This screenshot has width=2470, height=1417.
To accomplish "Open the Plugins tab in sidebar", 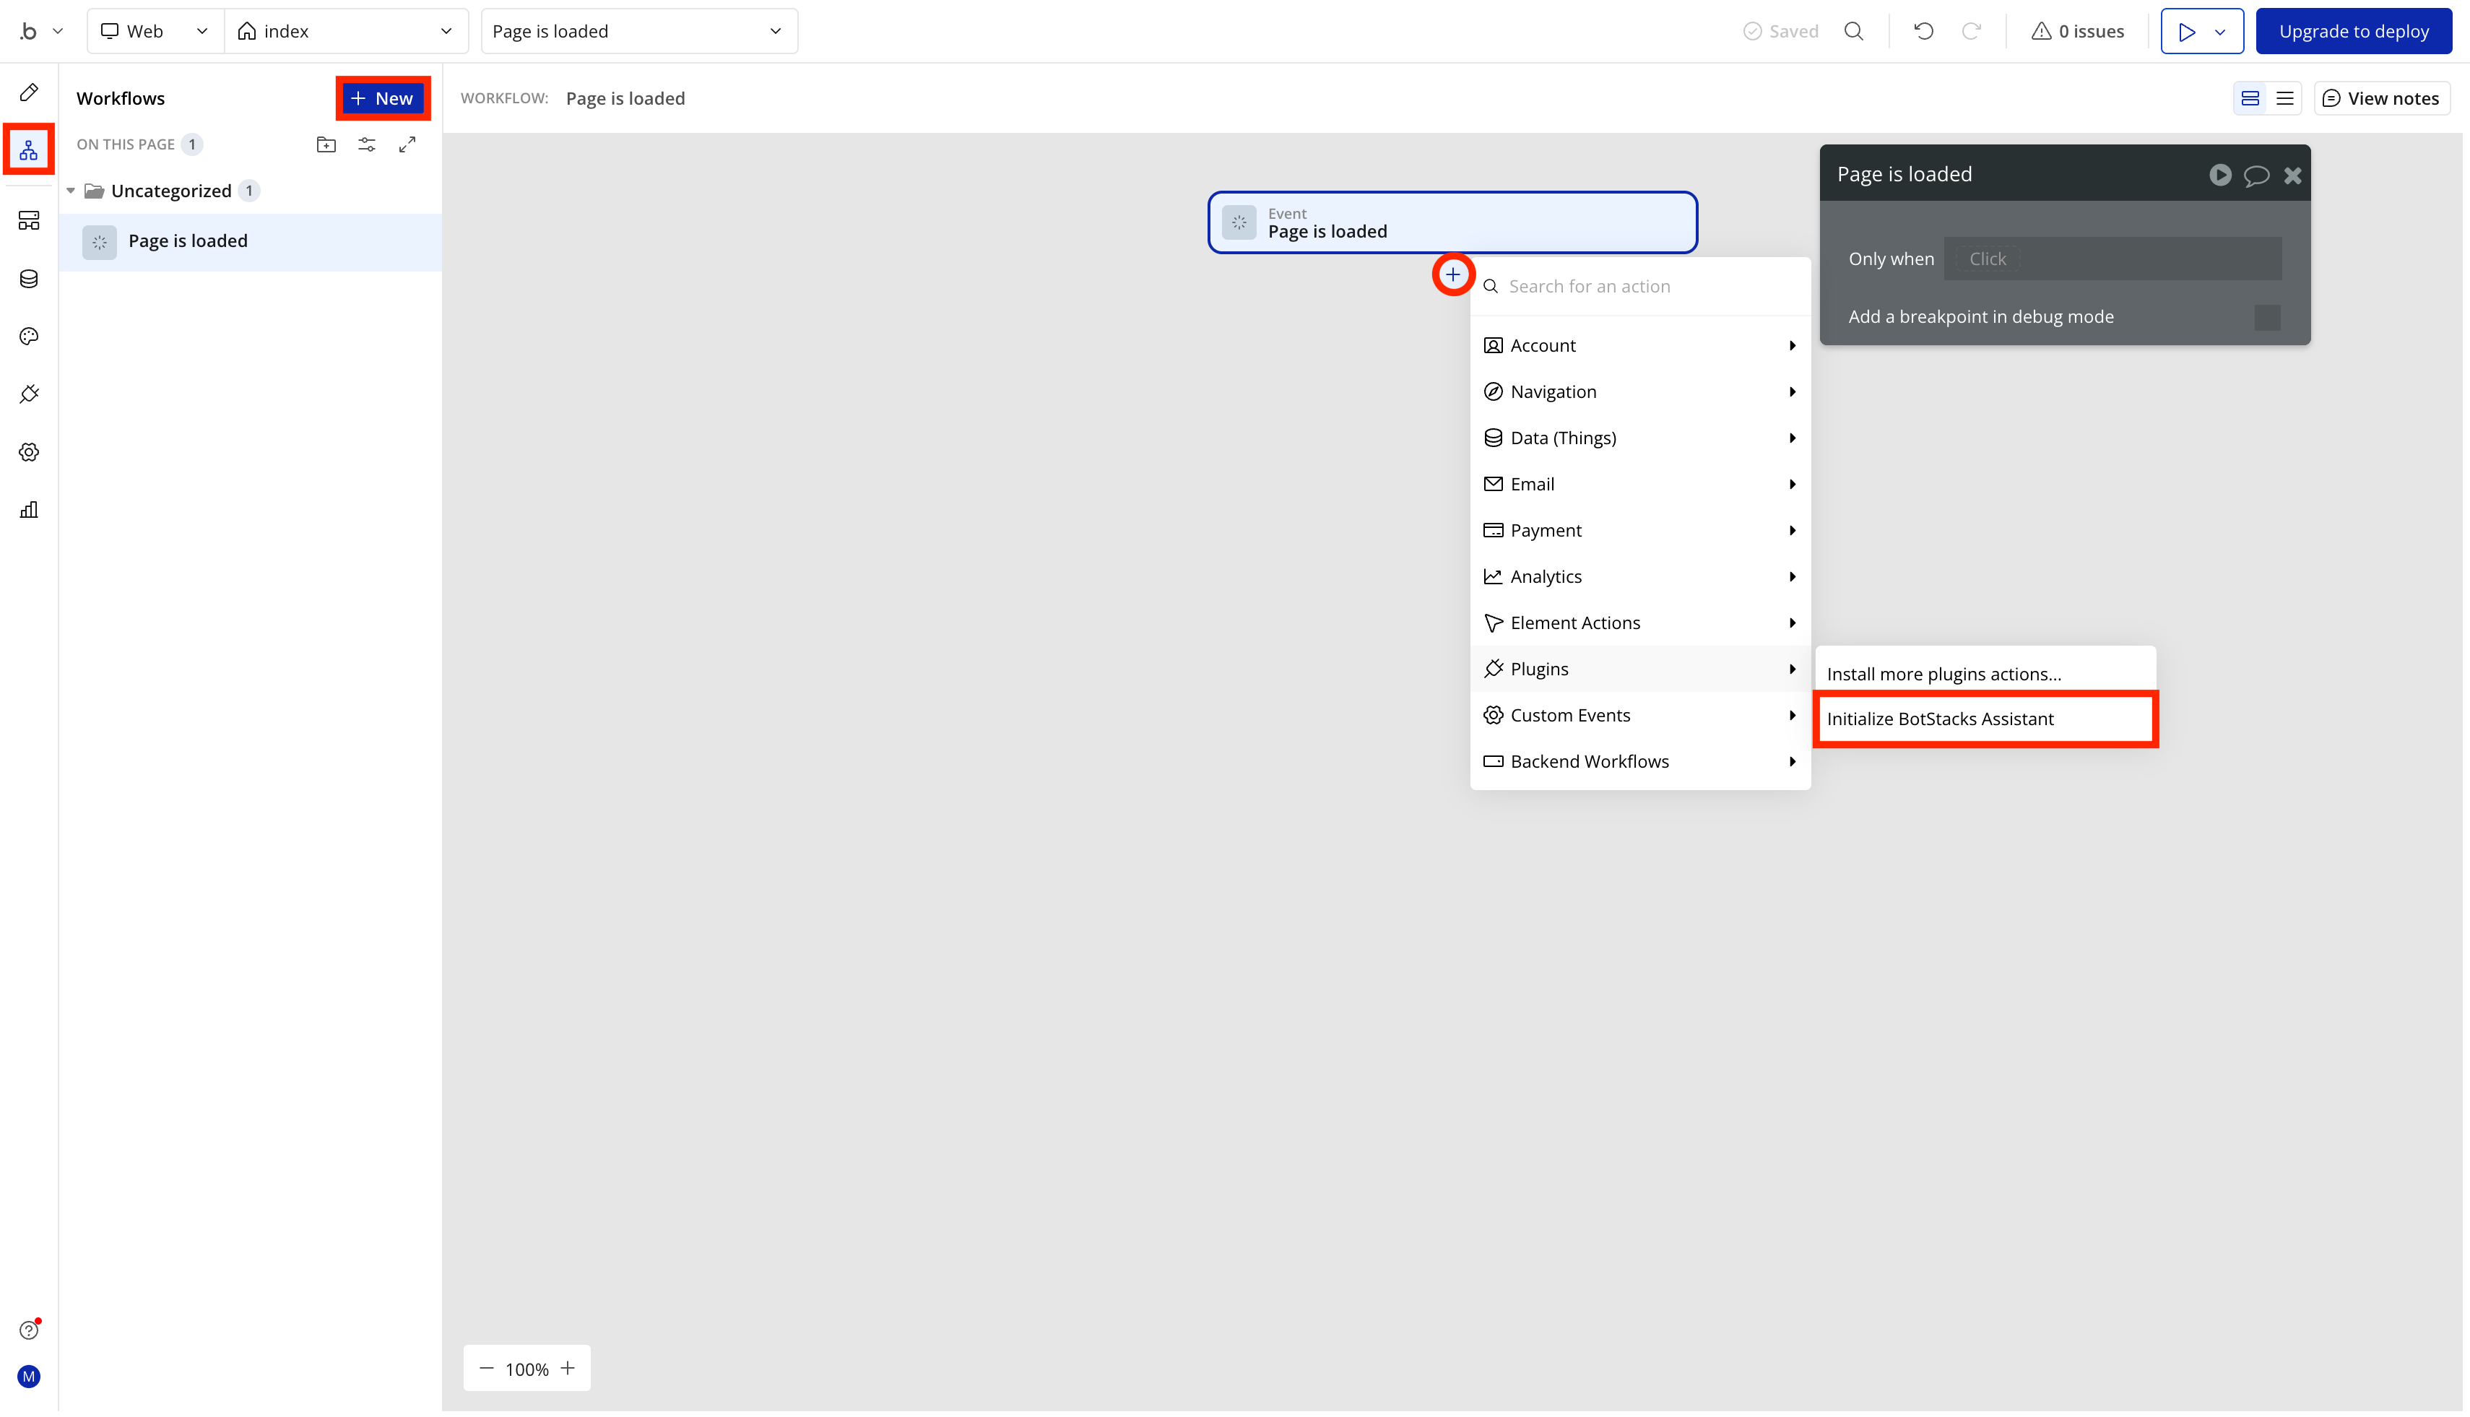I will click(x=29, y=394).
